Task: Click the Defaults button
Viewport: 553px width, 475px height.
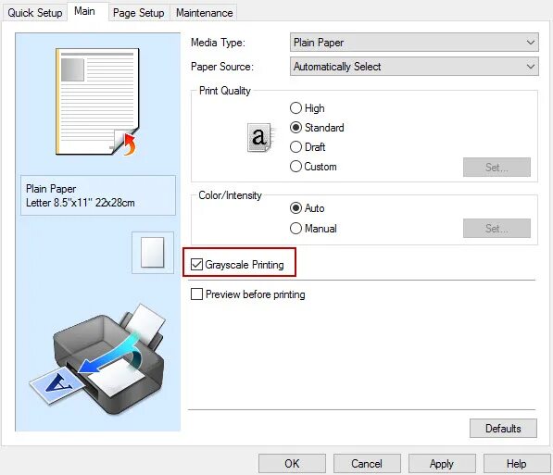Action: click(x=503, y=429)
